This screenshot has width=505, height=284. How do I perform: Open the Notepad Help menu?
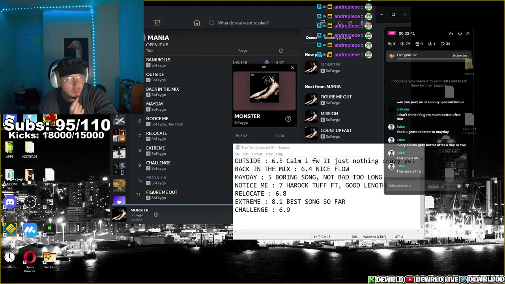coord(279,154)
